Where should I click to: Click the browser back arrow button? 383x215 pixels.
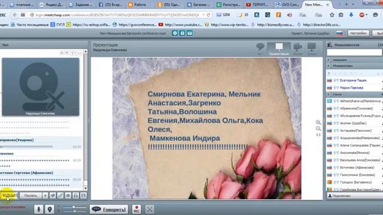point(15,15)
